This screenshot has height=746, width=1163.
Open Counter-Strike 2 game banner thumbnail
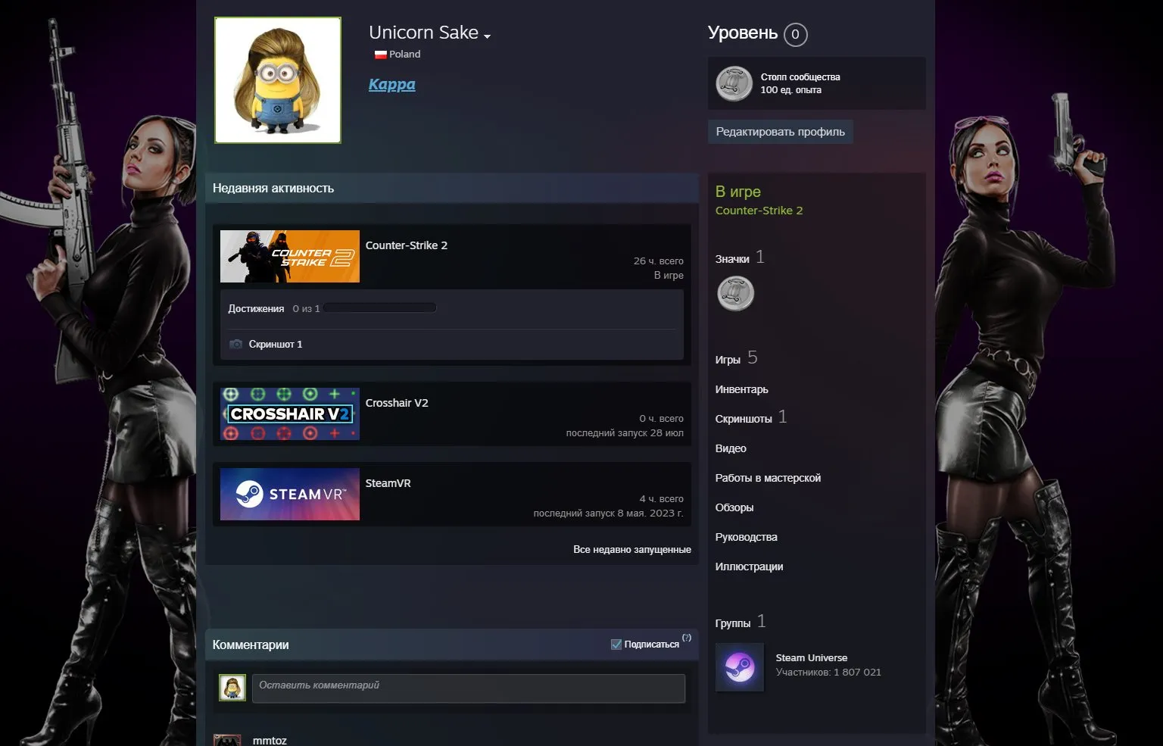(x=290, y=257)
